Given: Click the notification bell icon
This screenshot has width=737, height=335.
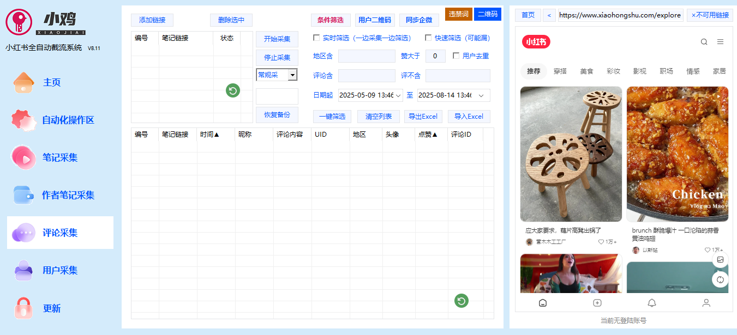Looking at the screenshot, I should (x=651, y=303).
